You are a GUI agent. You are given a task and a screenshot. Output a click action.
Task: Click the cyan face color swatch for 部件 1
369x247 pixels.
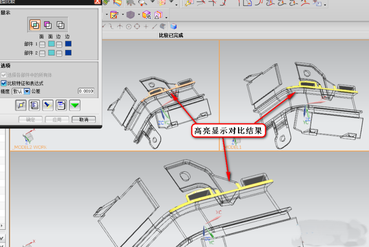click(x=51, y=44)
